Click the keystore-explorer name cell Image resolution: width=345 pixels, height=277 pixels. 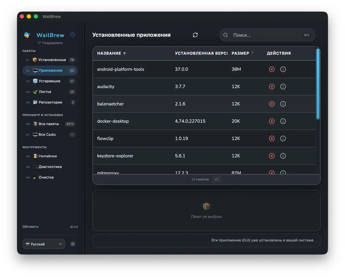(x=115, y=156)
